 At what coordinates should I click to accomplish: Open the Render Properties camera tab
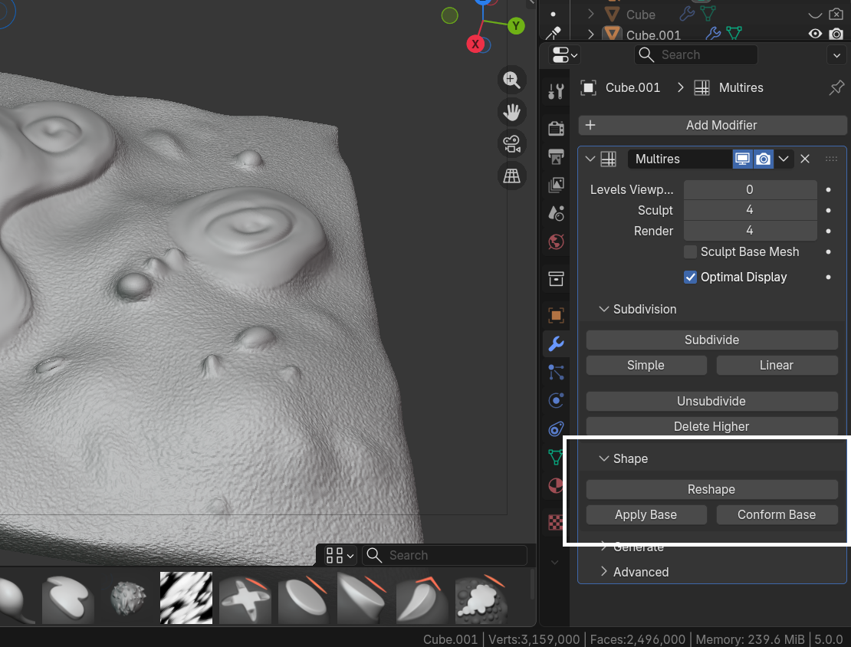coord(556,127)
